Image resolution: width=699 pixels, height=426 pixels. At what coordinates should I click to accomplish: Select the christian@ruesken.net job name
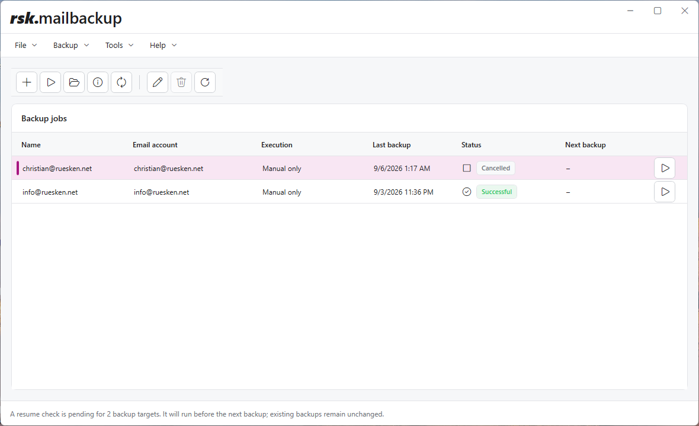pos(57,169)
